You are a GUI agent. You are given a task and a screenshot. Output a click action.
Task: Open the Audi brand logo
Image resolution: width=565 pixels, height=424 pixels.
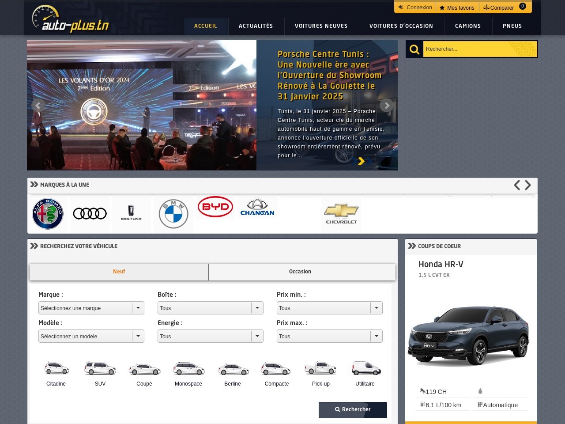coord(90,214)
